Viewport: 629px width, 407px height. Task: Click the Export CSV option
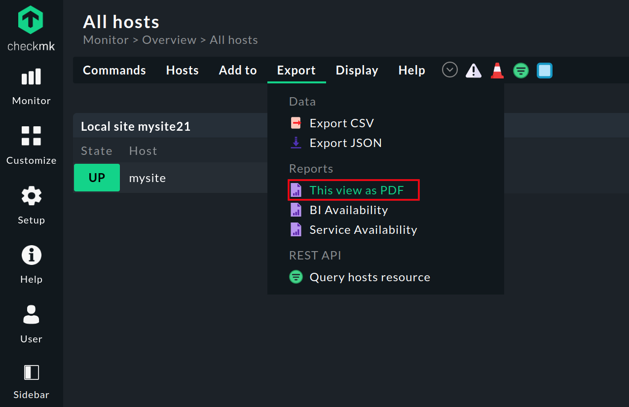point(341,123)
